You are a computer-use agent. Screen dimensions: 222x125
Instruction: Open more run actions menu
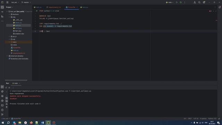click(x=185, y=2)
